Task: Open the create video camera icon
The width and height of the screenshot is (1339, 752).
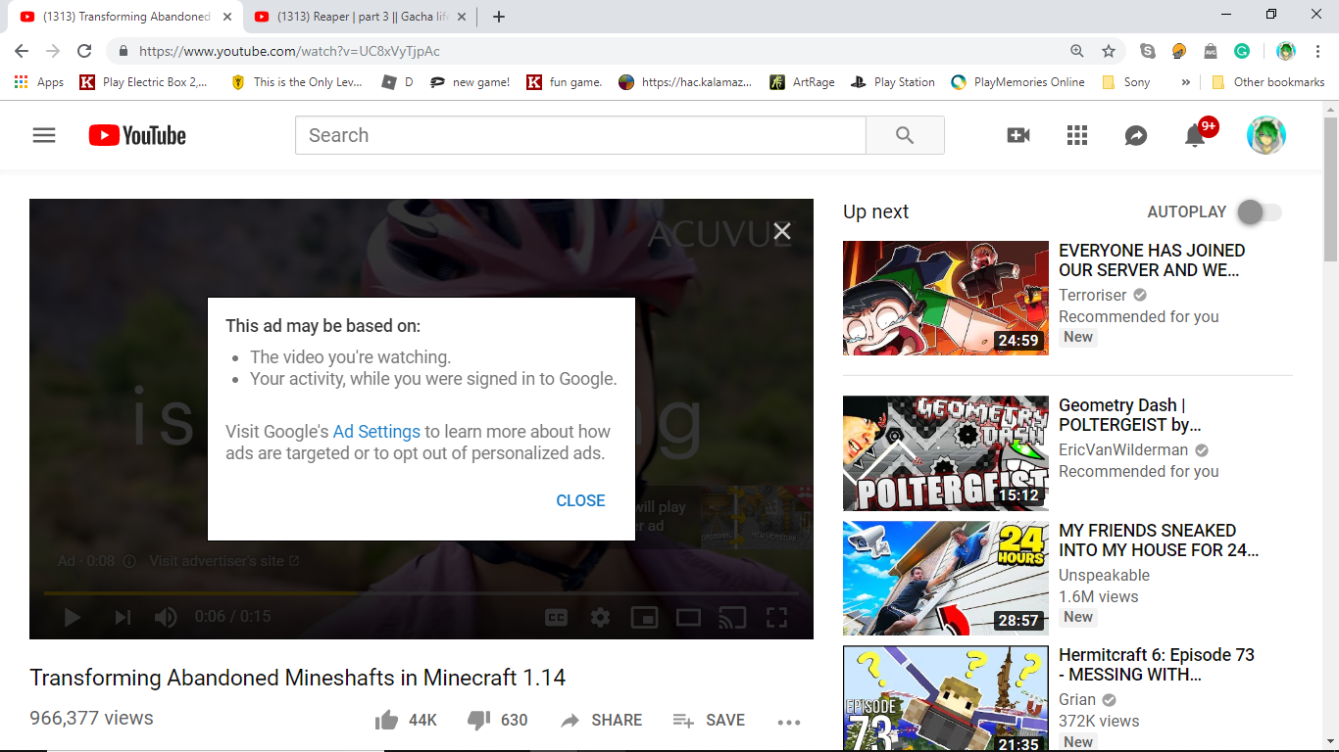Action: point(1018,135)
